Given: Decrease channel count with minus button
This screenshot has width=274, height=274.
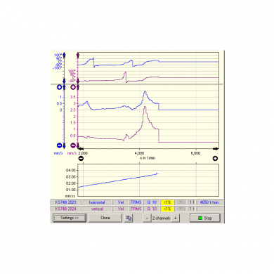Looking at the screenshot, I should pyautogui.click(x=147, y=218).
